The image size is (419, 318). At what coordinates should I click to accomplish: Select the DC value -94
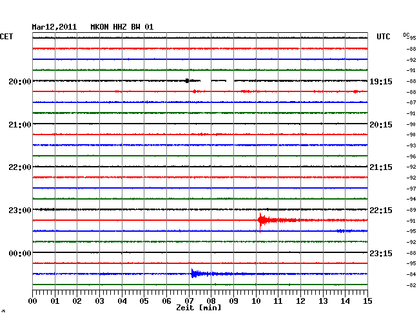click(x=411, y=199)
